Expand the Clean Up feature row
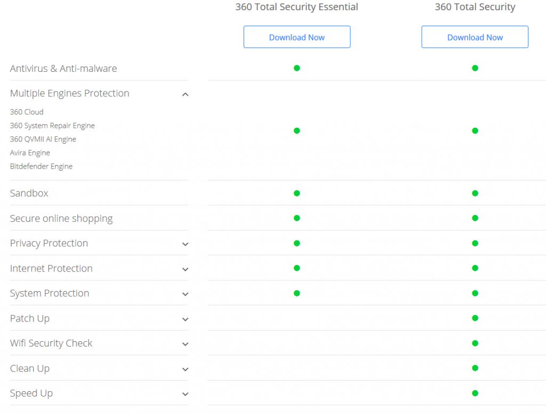This screenshot has width=546, height=413. tap(185, 369)
